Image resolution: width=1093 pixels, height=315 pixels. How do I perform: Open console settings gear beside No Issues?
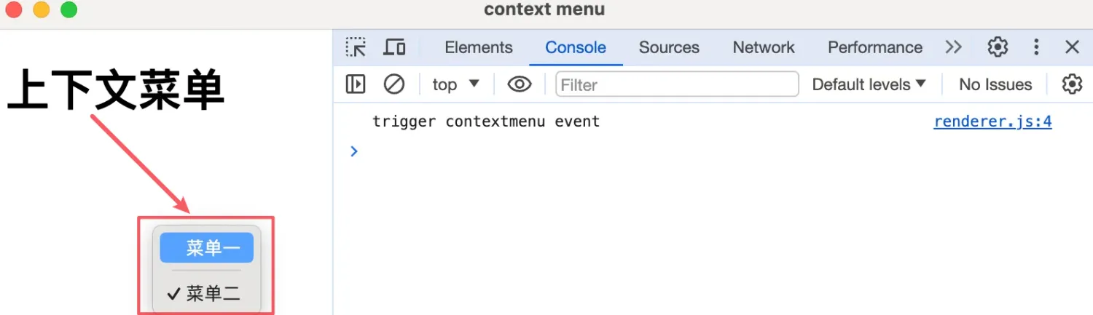(1071, 84)
